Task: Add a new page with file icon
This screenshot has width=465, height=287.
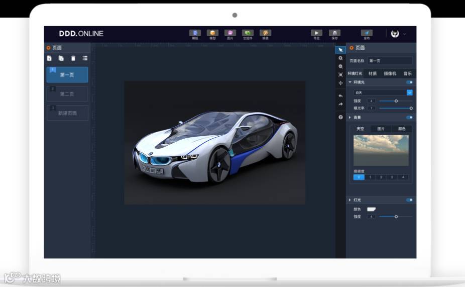Action: (49, 58)
